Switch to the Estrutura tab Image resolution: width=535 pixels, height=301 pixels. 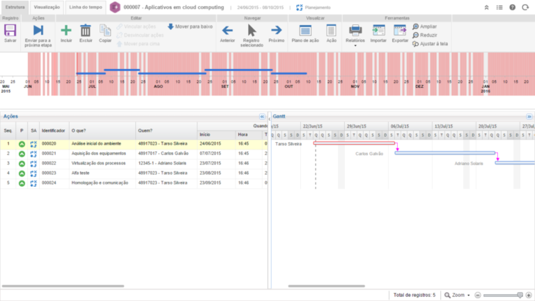15,7
